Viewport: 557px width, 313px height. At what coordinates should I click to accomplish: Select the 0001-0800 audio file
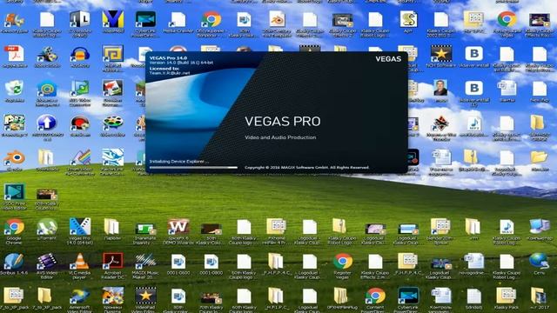211,262
